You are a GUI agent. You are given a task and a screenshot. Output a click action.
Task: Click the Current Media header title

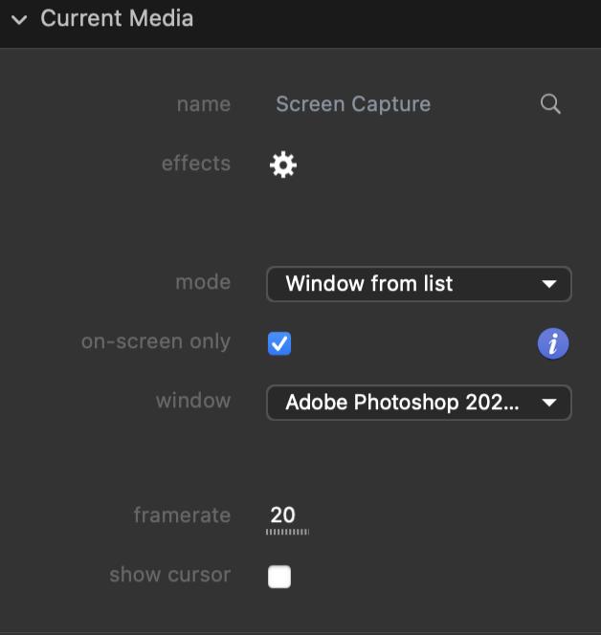pos(117,18)
